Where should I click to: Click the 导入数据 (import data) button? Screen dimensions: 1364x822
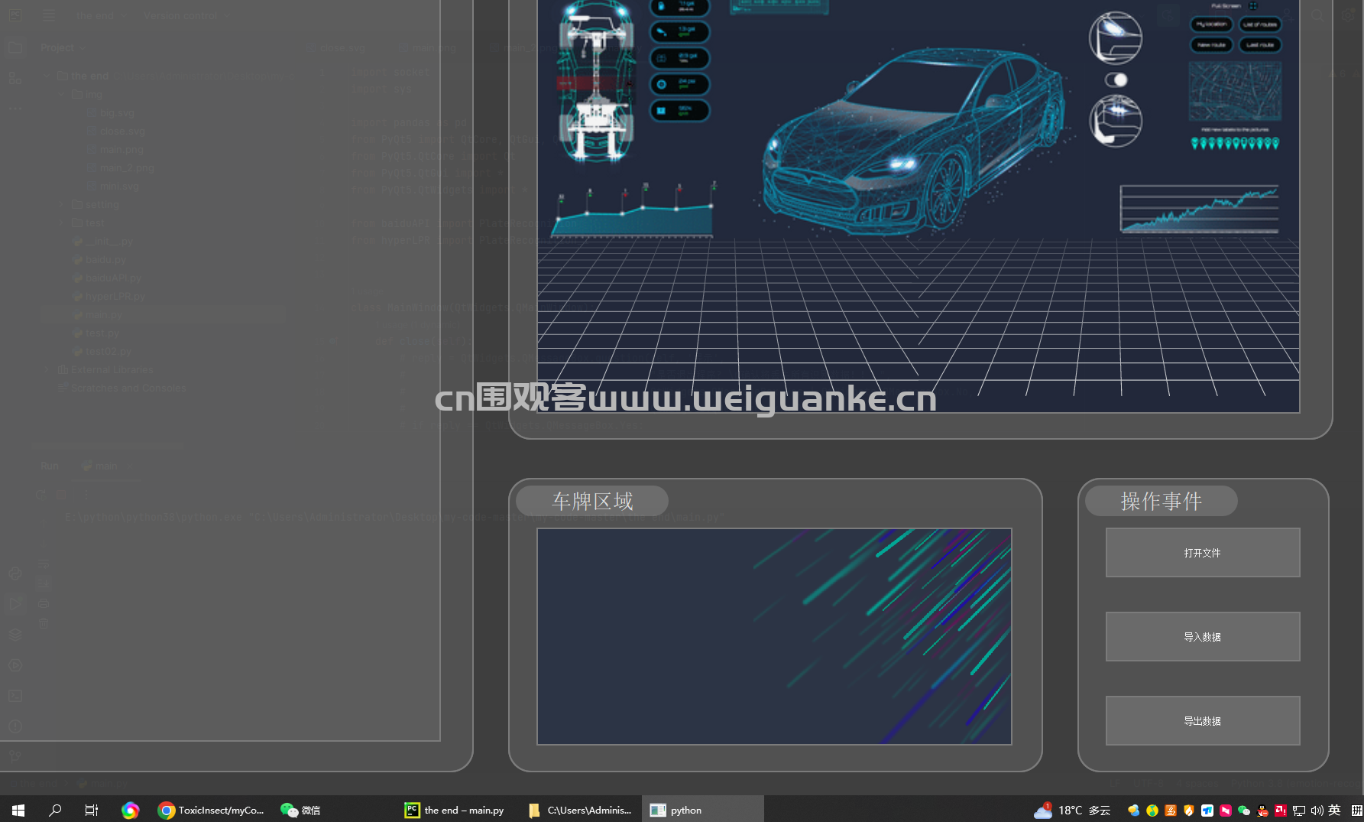click(1202, 636)
